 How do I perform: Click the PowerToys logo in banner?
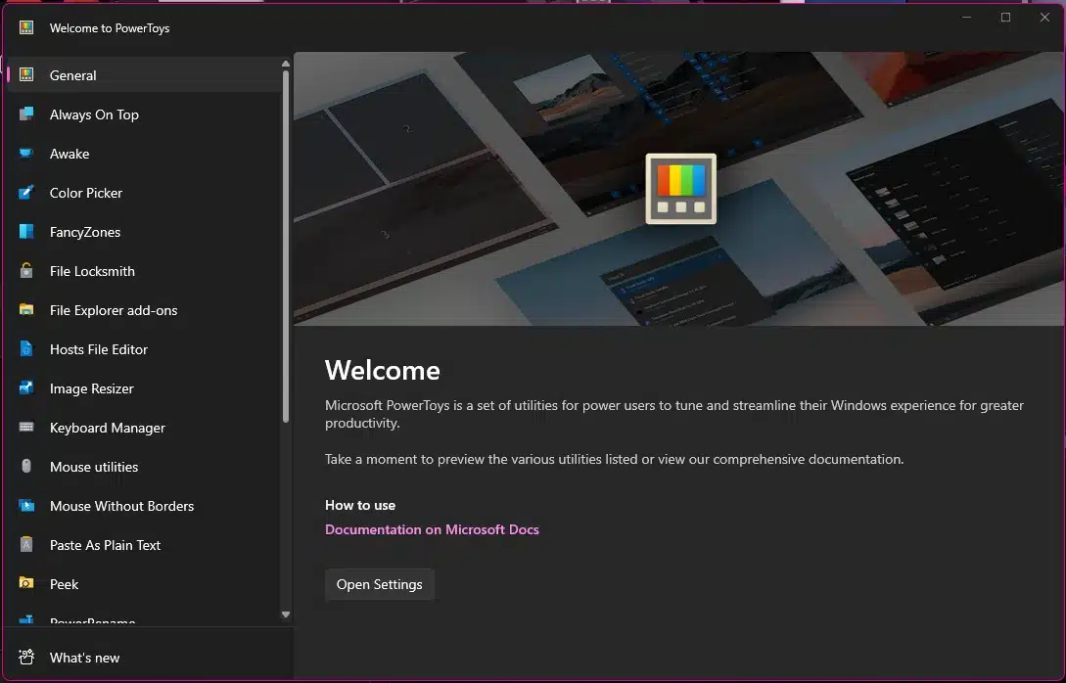click(x=680, y=188)
